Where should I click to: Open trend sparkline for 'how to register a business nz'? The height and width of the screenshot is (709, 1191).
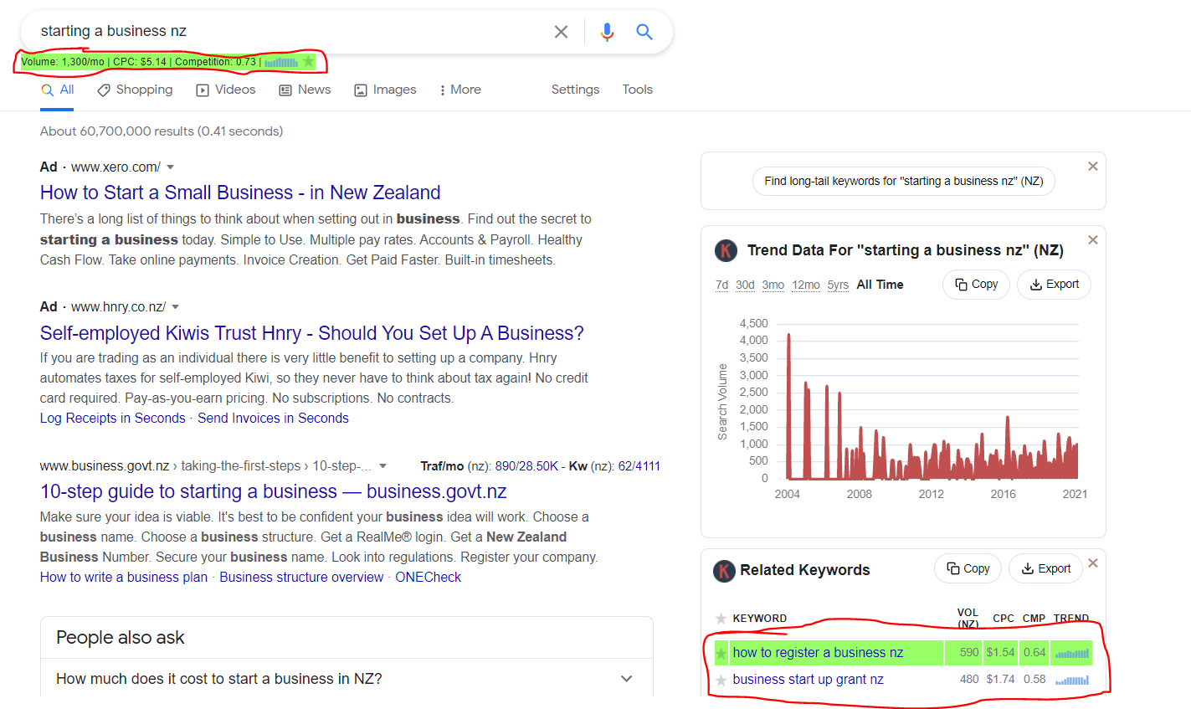(x=1072, y=653)
